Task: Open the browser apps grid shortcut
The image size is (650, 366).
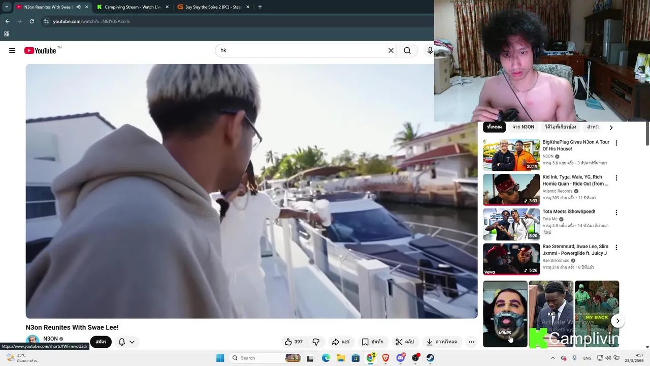Action: tap(7, 34)
